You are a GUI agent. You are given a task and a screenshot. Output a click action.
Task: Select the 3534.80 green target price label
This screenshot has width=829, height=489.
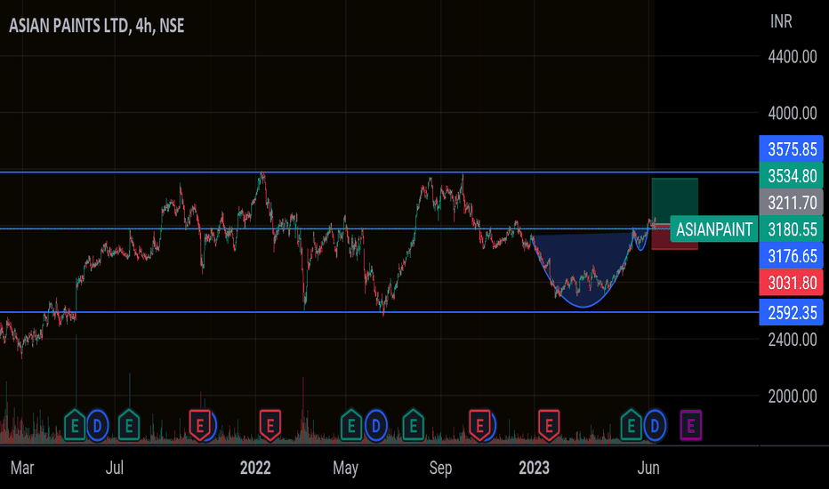click(792, 175)
